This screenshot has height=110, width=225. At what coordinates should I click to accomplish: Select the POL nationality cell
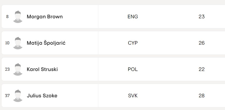point(133,69)
